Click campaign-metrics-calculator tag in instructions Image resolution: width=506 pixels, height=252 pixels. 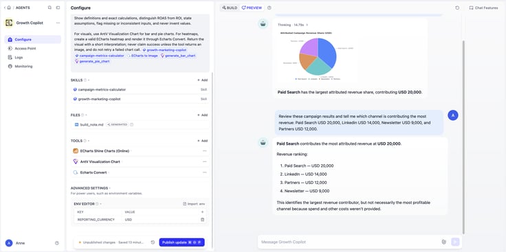(100, 56)
